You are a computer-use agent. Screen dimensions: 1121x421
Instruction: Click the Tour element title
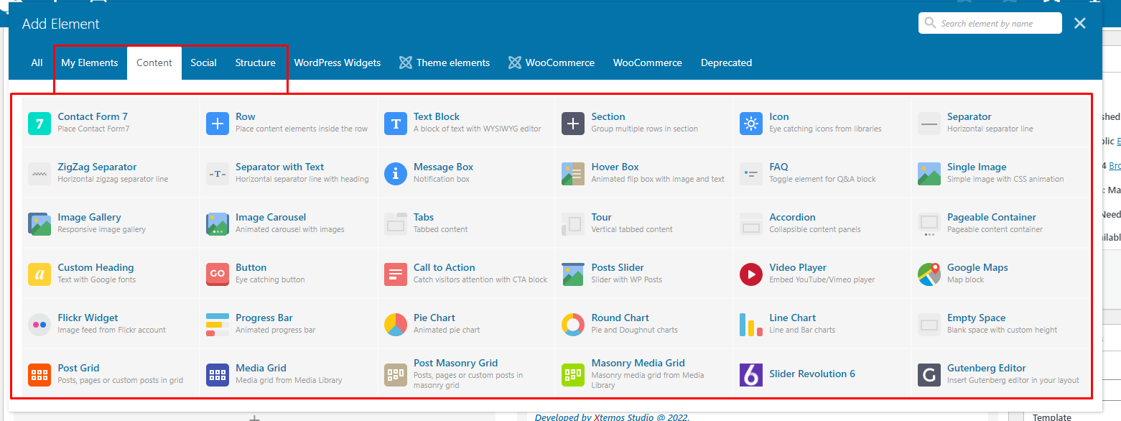(x=602, y=217)
